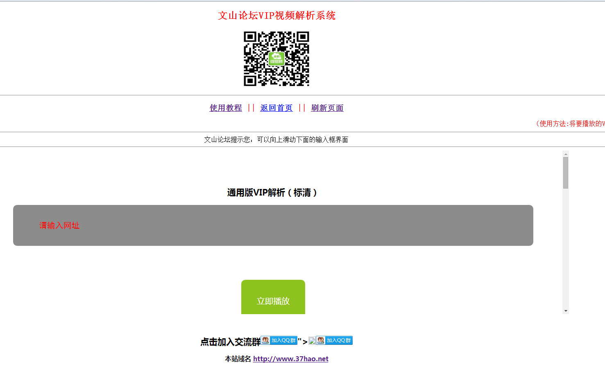605x389 pixels.
Task: Click the 文山论坛提示您 hint text line
Action: coord(276,139)
